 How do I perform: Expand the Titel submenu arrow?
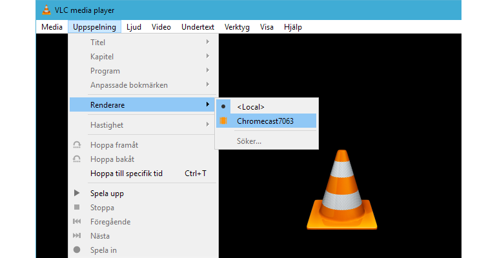pyautogui.click(x=208, y=42)
